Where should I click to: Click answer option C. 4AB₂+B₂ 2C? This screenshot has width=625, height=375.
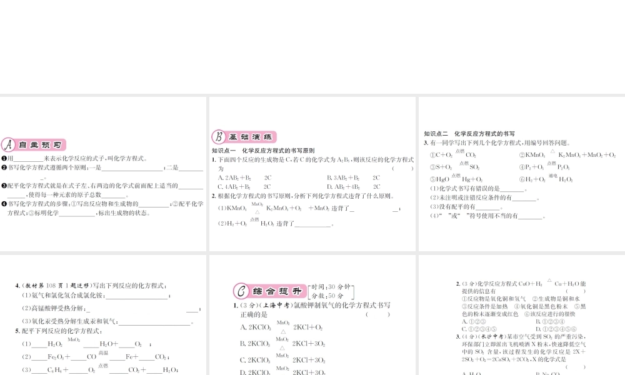tap(244, 186)
